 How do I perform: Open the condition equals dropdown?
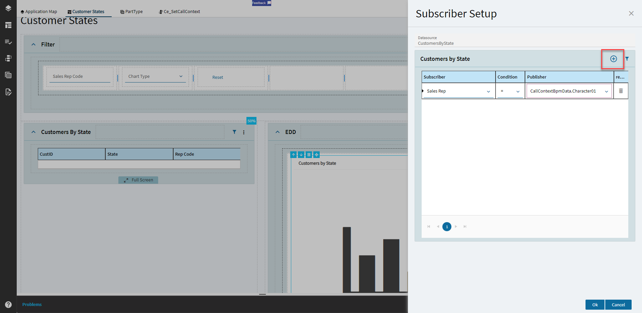(x=510, y=91)
